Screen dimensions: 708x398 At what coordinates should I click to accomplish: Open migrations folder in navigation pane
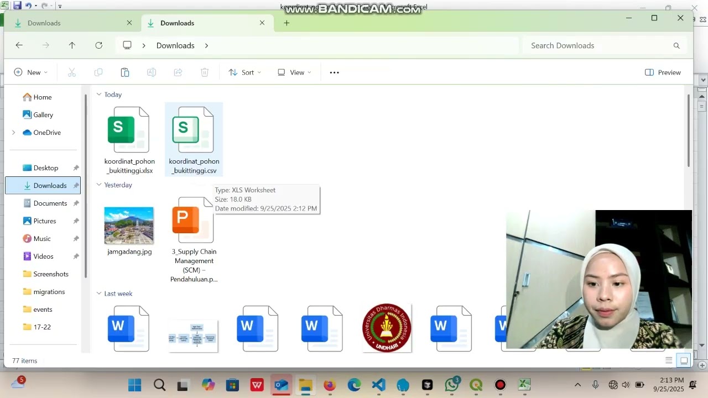click(x=44, y=292)
